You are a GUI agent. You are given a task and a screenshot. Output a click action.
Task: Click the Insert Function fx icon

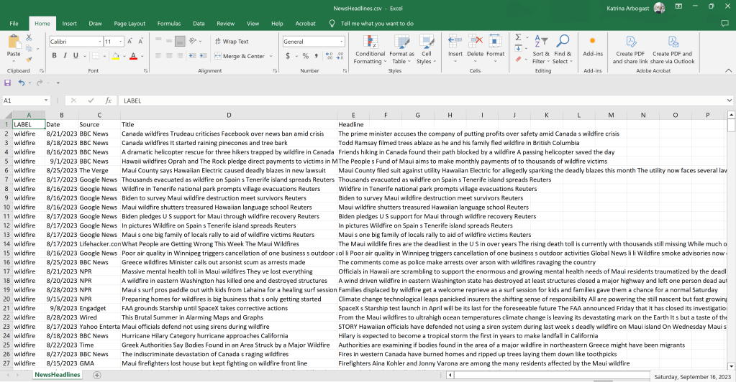(x=109, y=101)
